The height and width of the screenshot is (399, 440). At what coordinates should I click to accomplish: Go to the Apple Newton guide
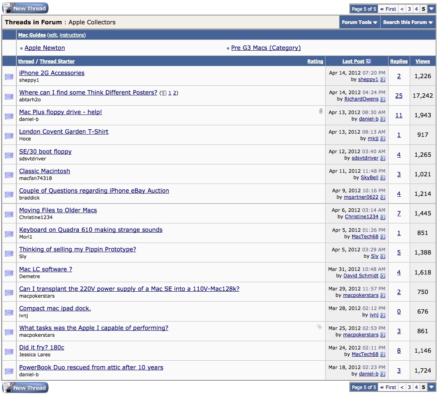(x=45, y=47)
